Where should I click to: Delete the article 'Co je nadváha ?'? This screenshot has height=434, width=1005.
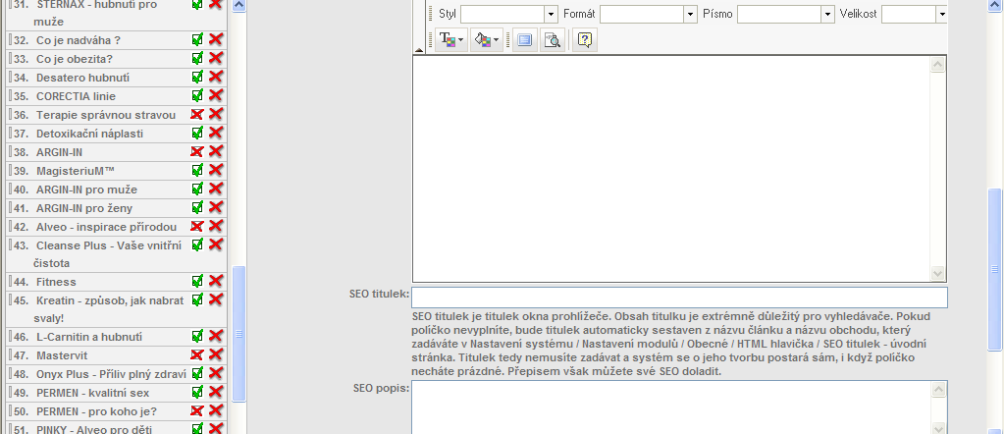pos(216,39)
